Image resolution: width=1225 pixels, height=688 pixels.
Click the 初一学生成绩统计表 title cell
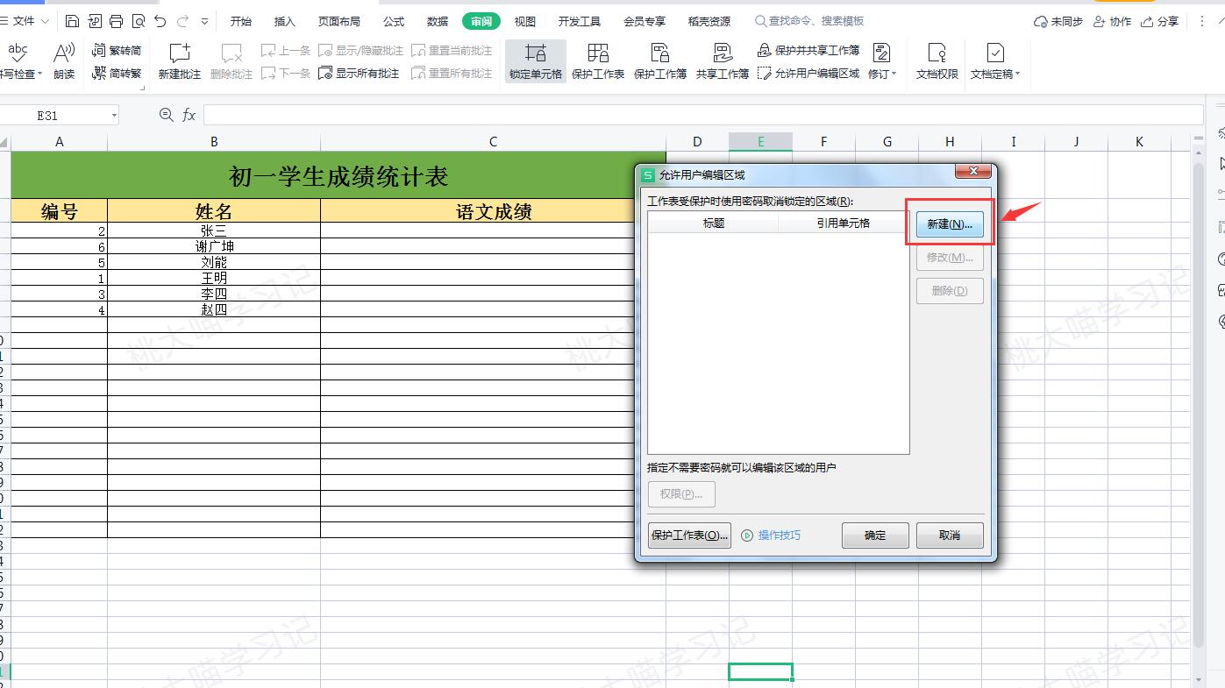338,175
